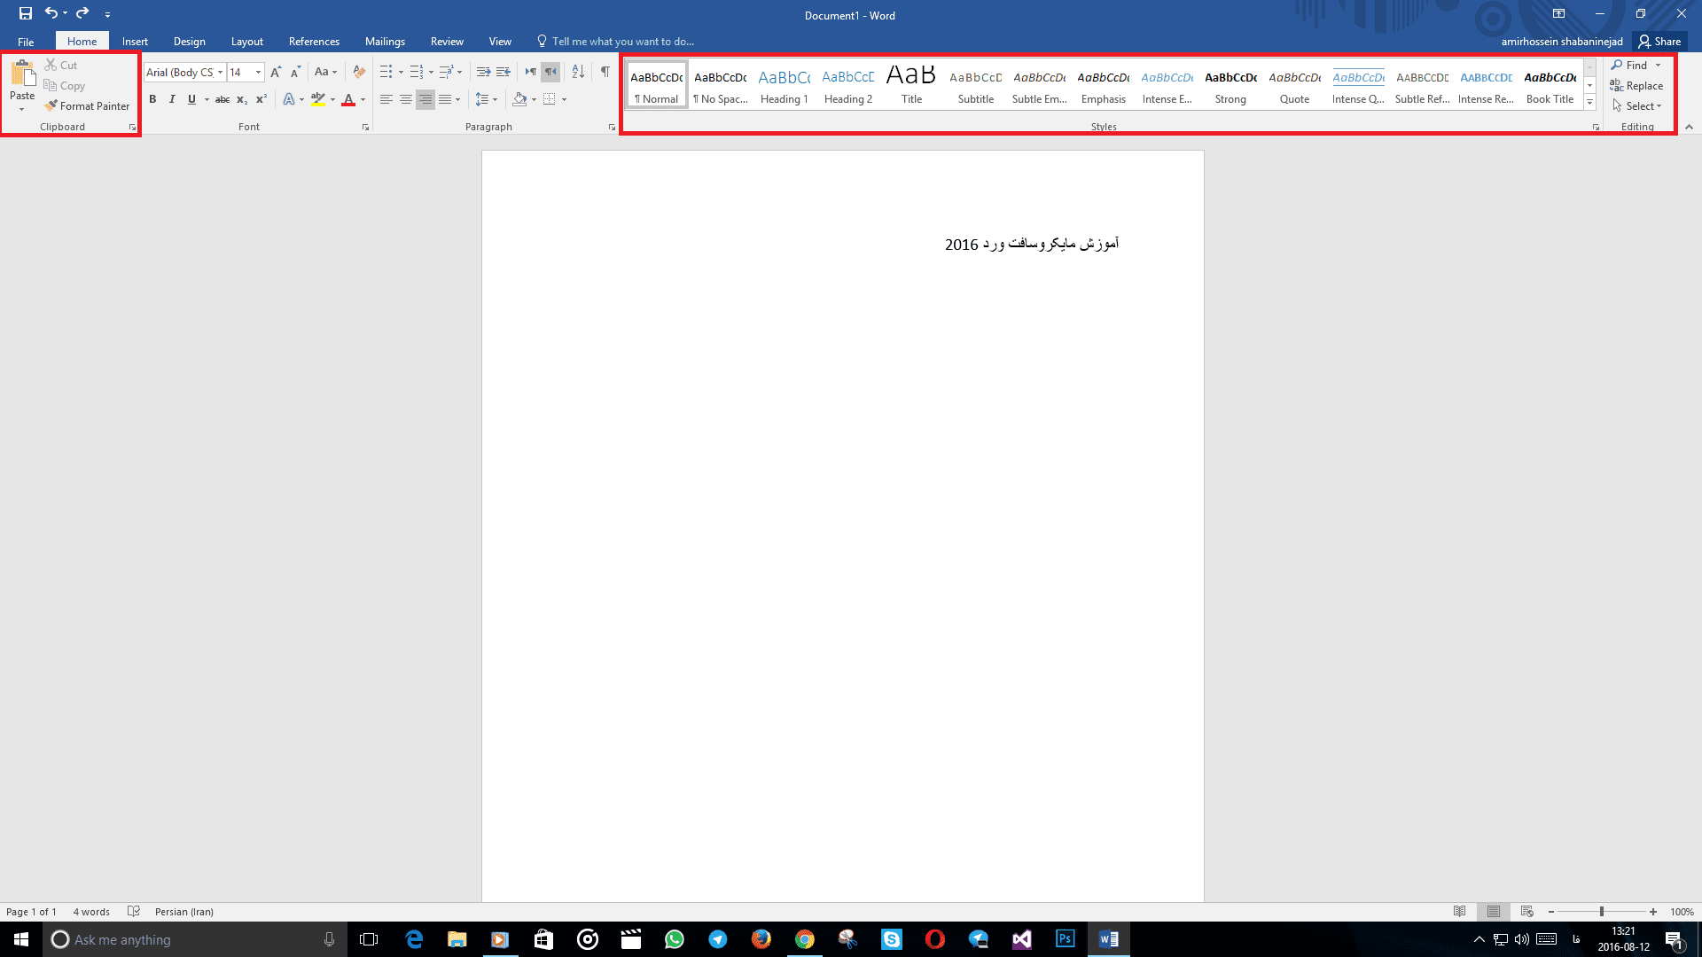Align paragraph text to the left
The height and width of the screenshot is (957, 1702).
pyautogui.click(x=386, y=99)
